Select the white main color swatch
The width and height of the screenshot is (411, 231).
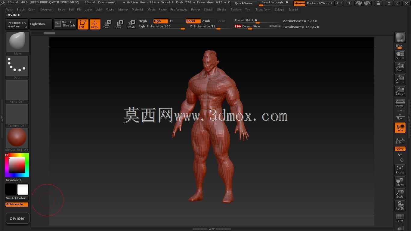(x=23, y=189)
